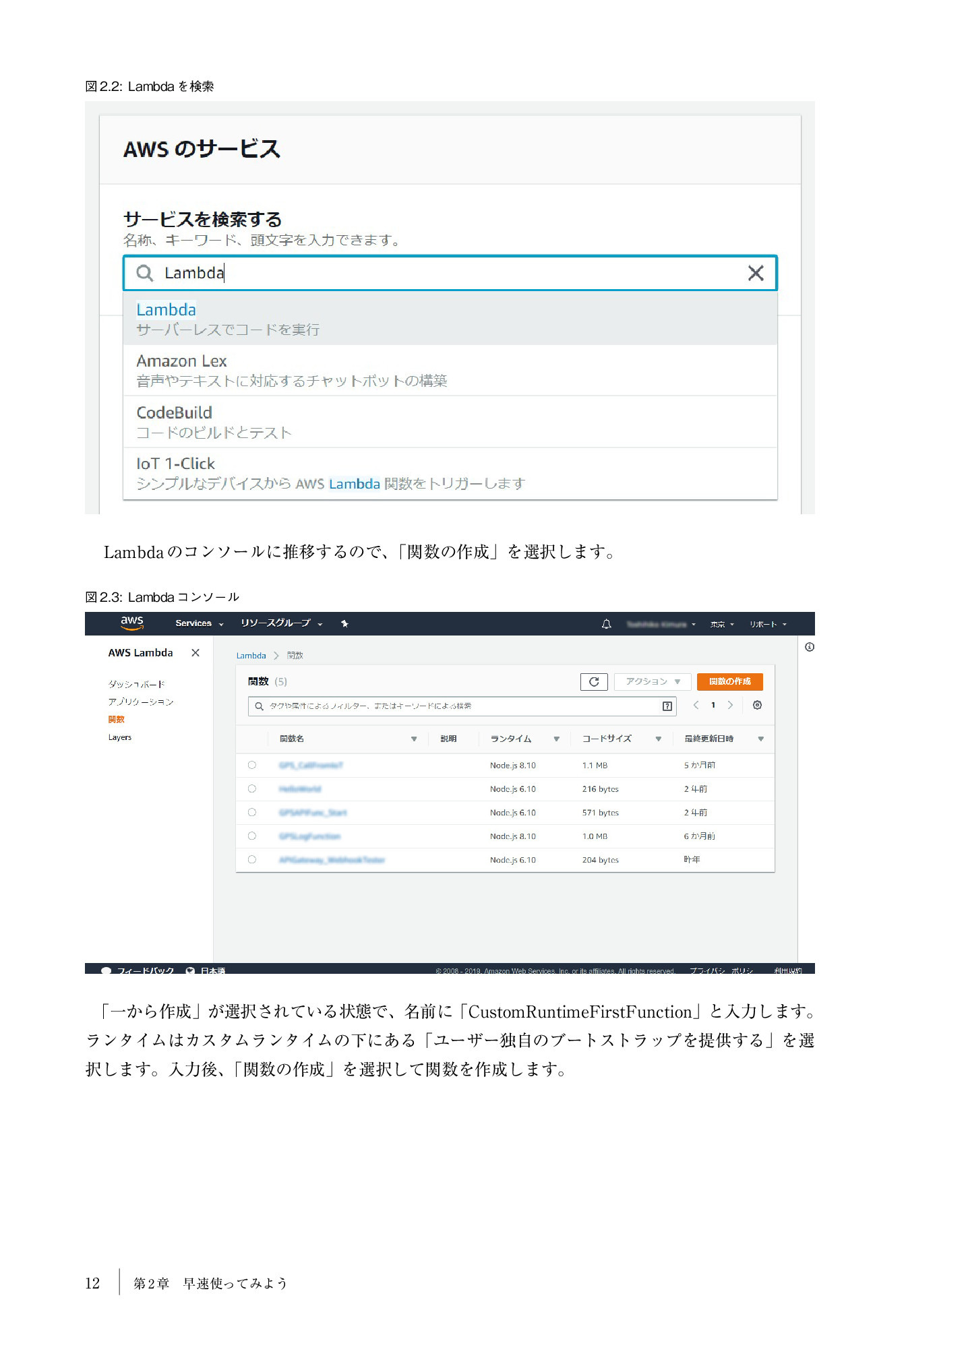
Task: Click the info icon at the console's right edge
Action: (x=809, y=647)
